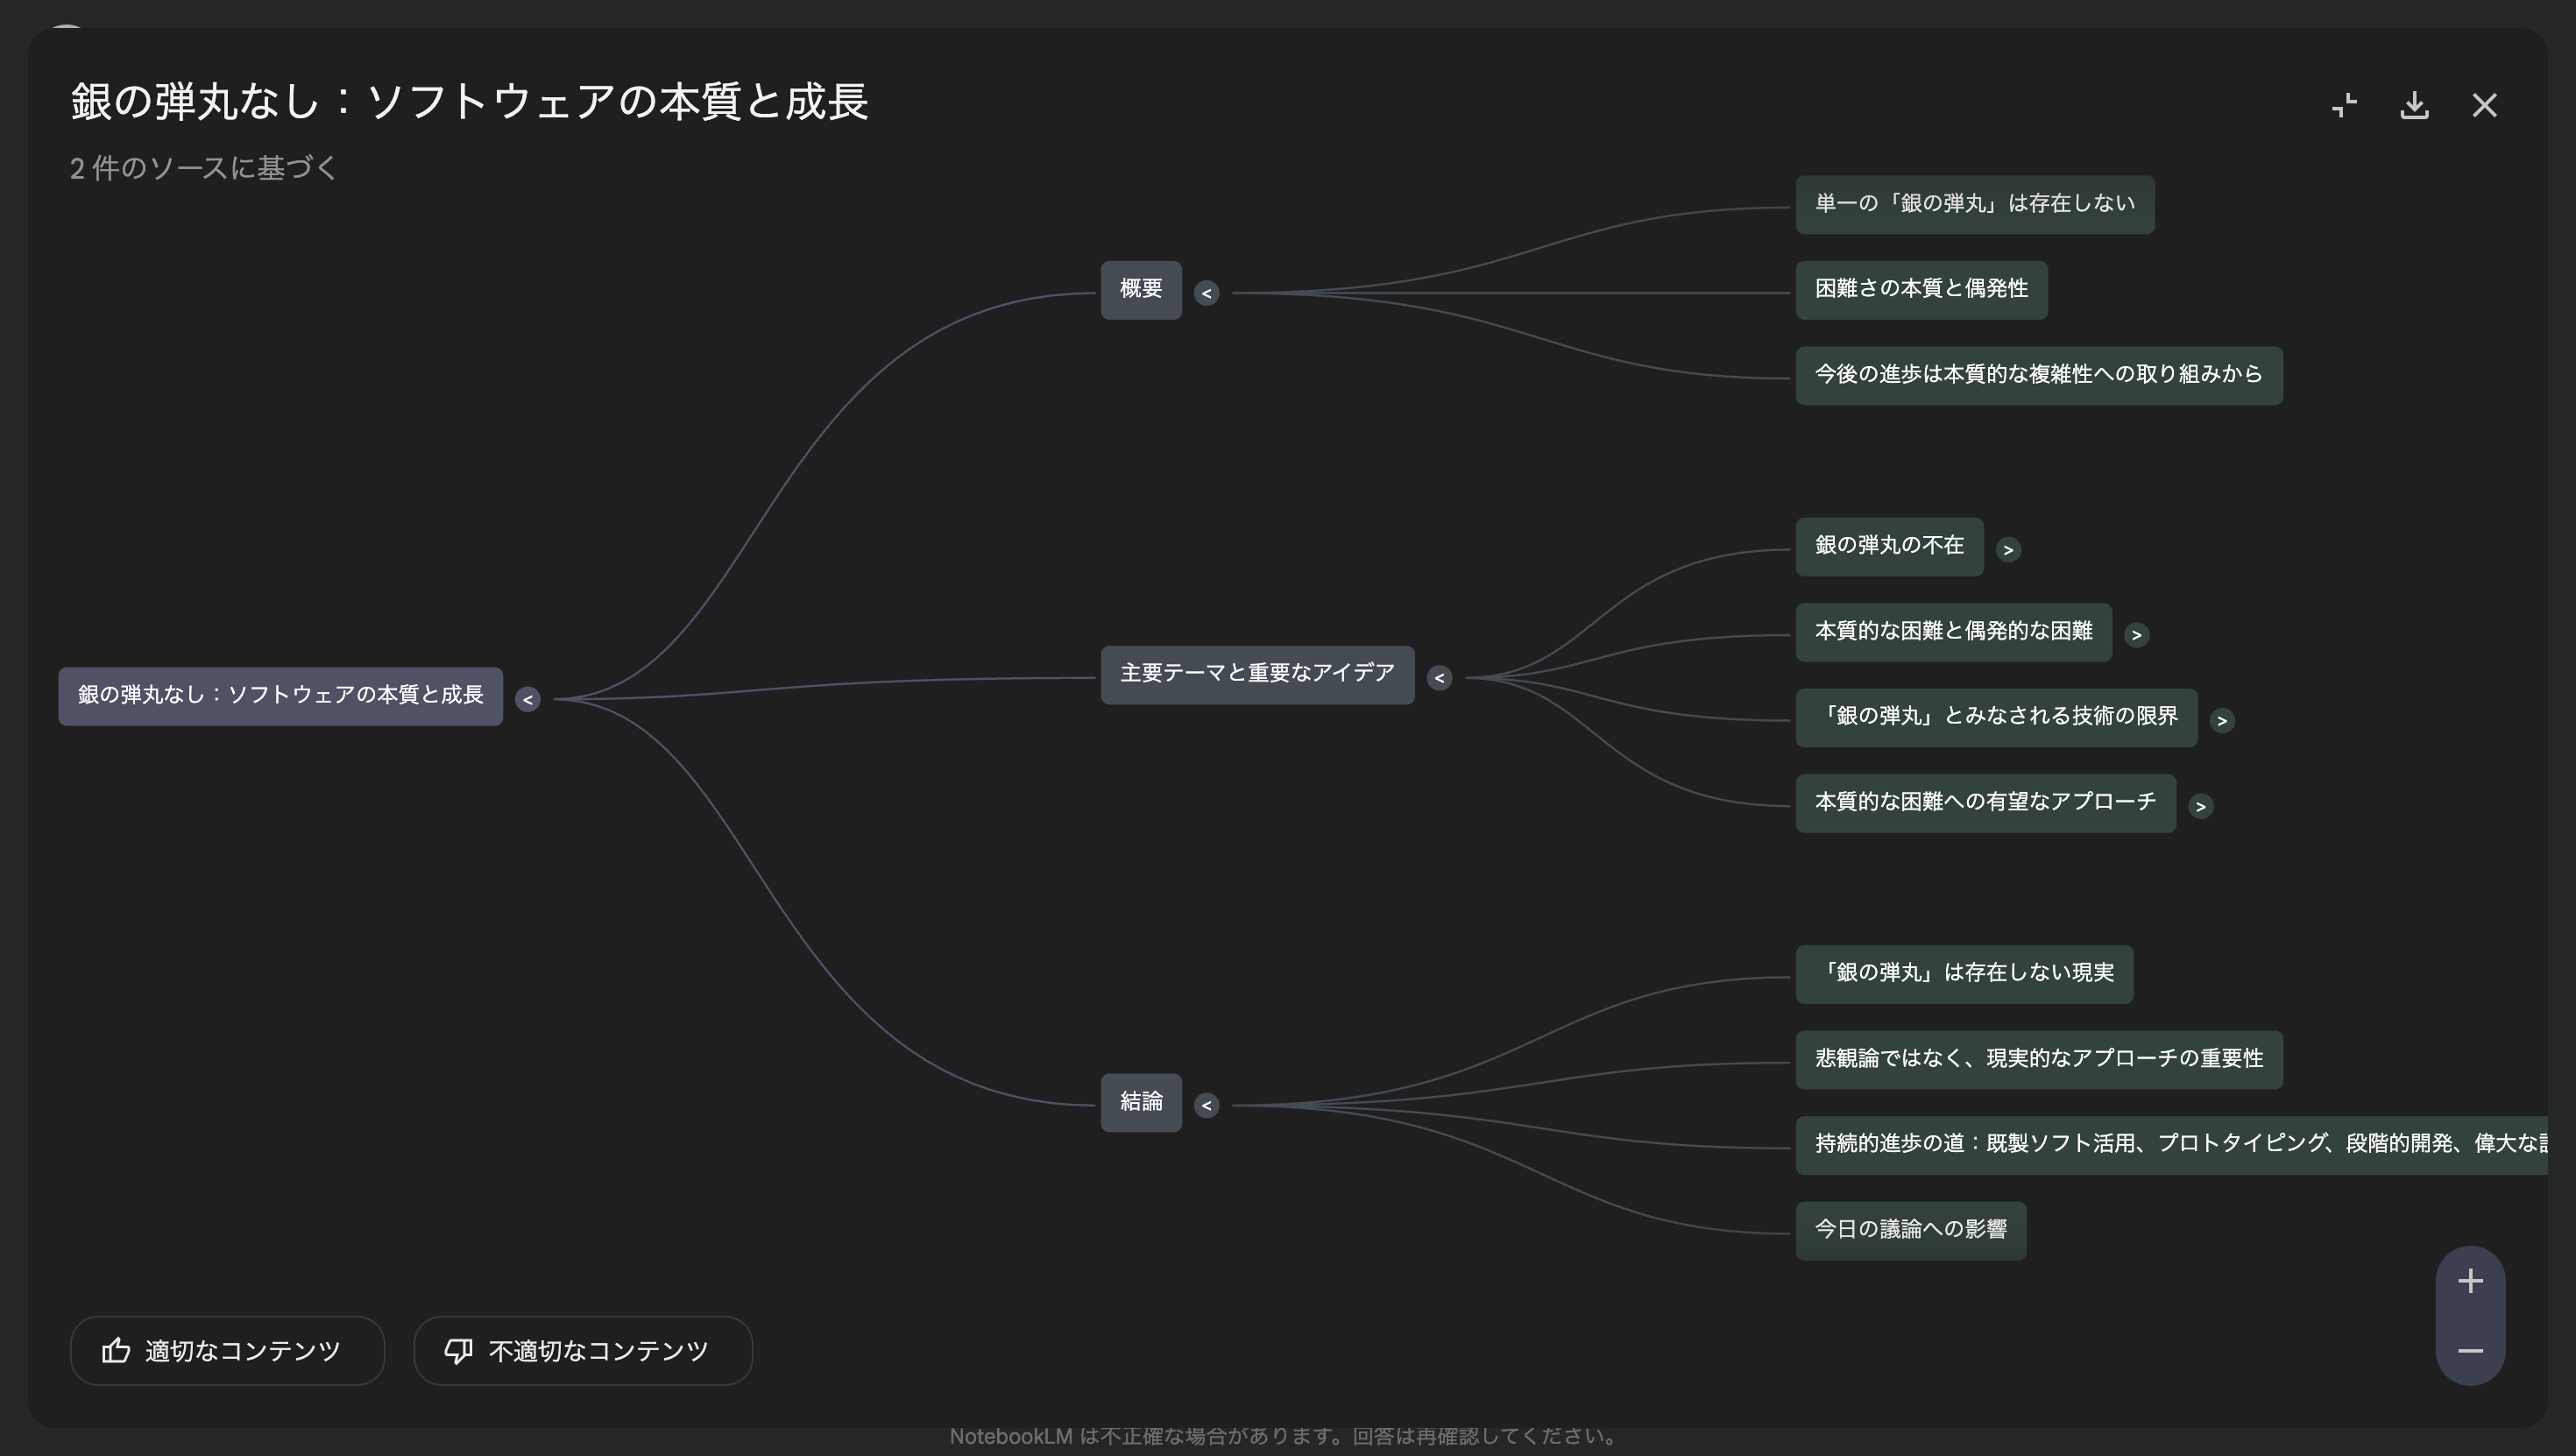Click the thumbs-up 適切なコンテンツ button

pos(227,1351)
